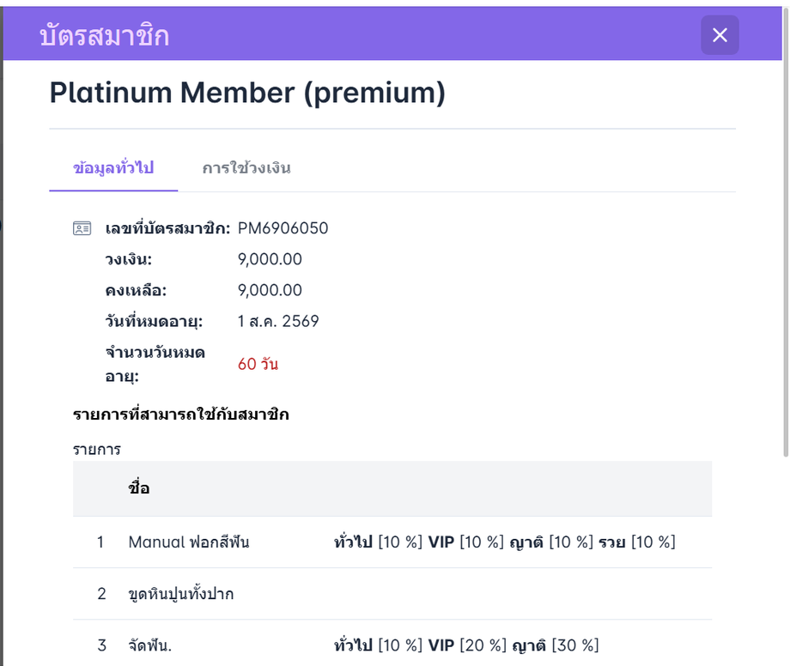The height and width of the screenshot is (666, 790).
Task: Click the VIP [20 %] discount text
Action: [467, 645]
